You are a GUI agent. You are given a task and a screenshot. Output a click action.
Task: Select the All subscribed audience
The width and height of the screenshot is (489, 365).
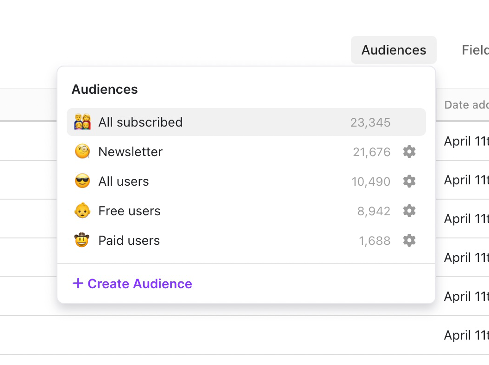coord(140,122)
